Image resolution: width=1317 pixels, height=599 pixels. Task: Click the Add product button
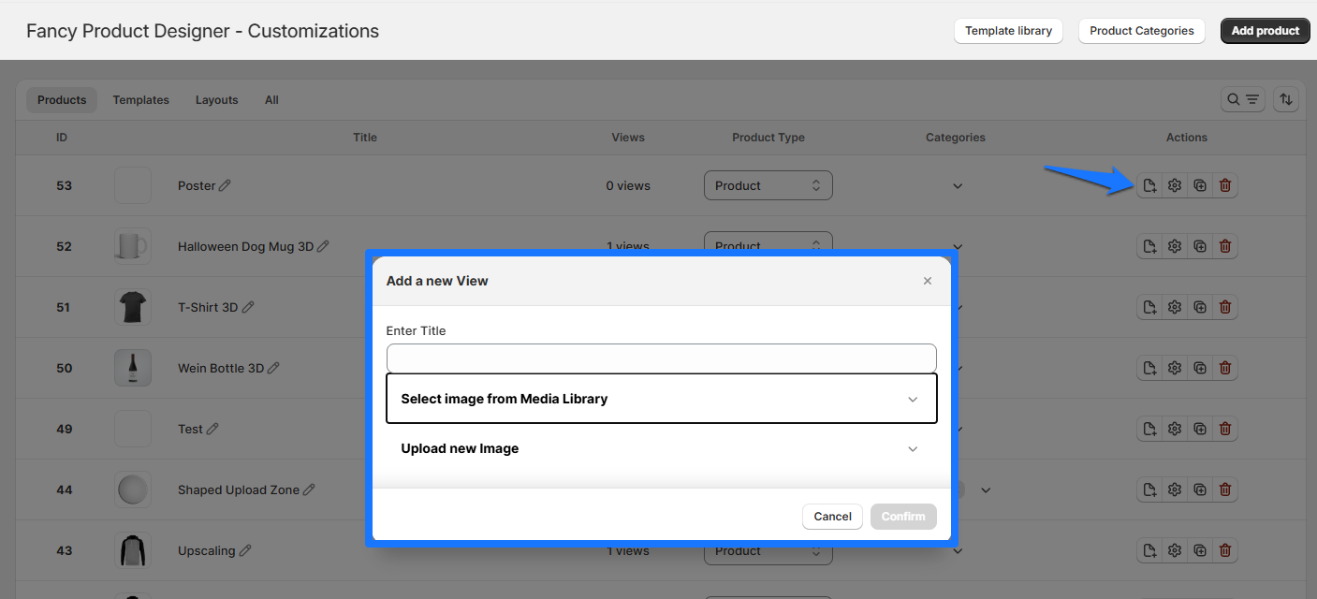coord(1266,31)
